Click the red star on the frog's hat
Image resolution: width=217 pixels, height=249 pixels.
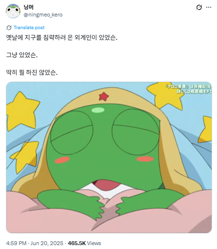click(104, 96)
